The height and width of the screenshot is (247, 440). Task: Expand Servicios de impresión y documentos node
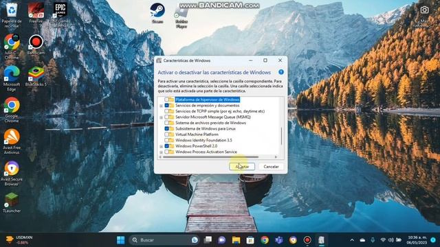(161, 106)
